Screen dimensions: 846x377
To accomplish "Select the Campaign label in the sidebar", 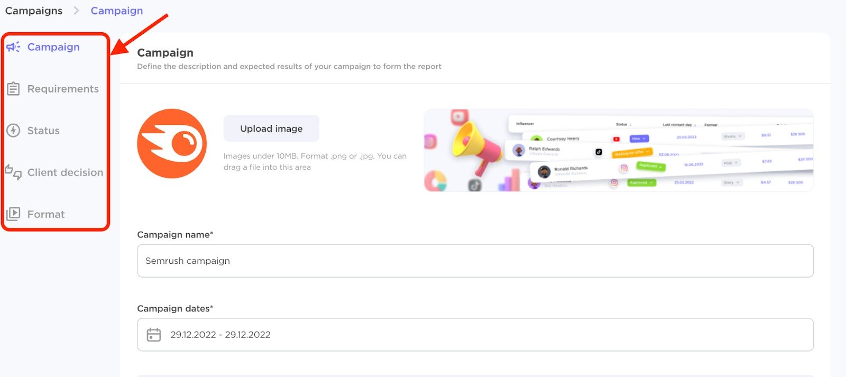I will 53,47.
